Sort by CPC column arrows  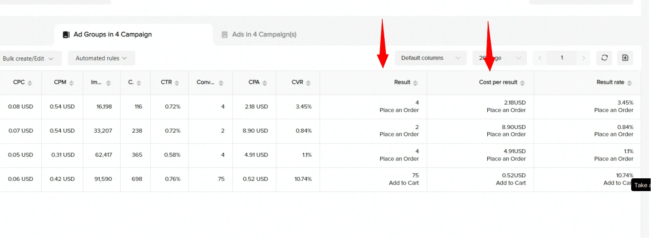tap(30, 83)
